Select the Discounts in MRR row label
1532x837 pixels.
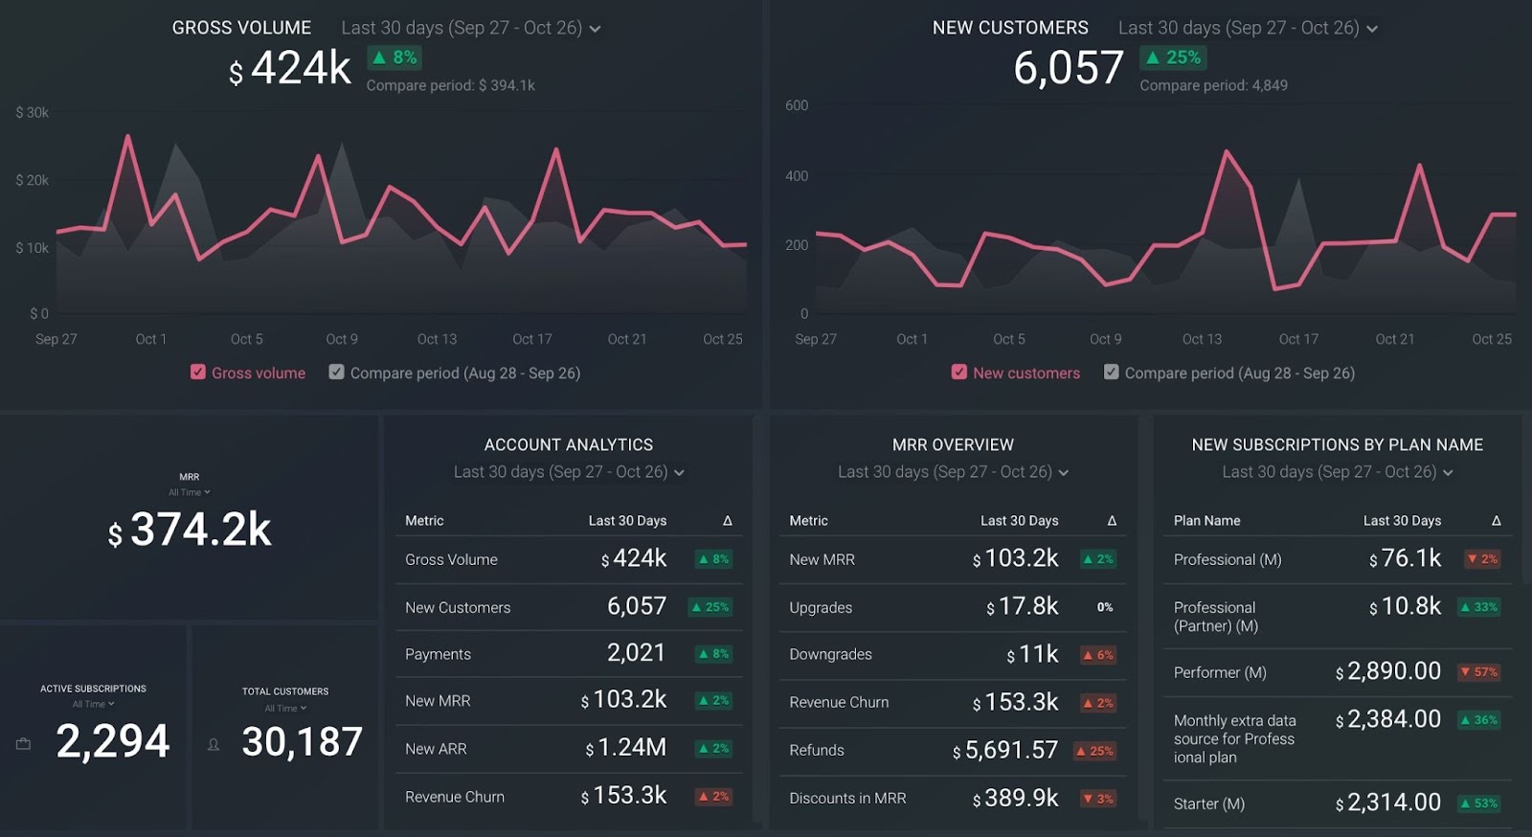click(847, 798)
